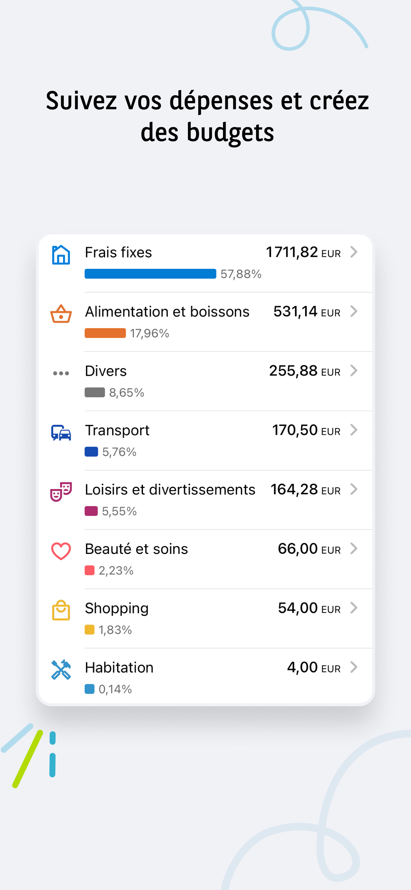Tap the Frais fixes house icon
This screenshot has height=890, width=411.
(x=61, y=255)
